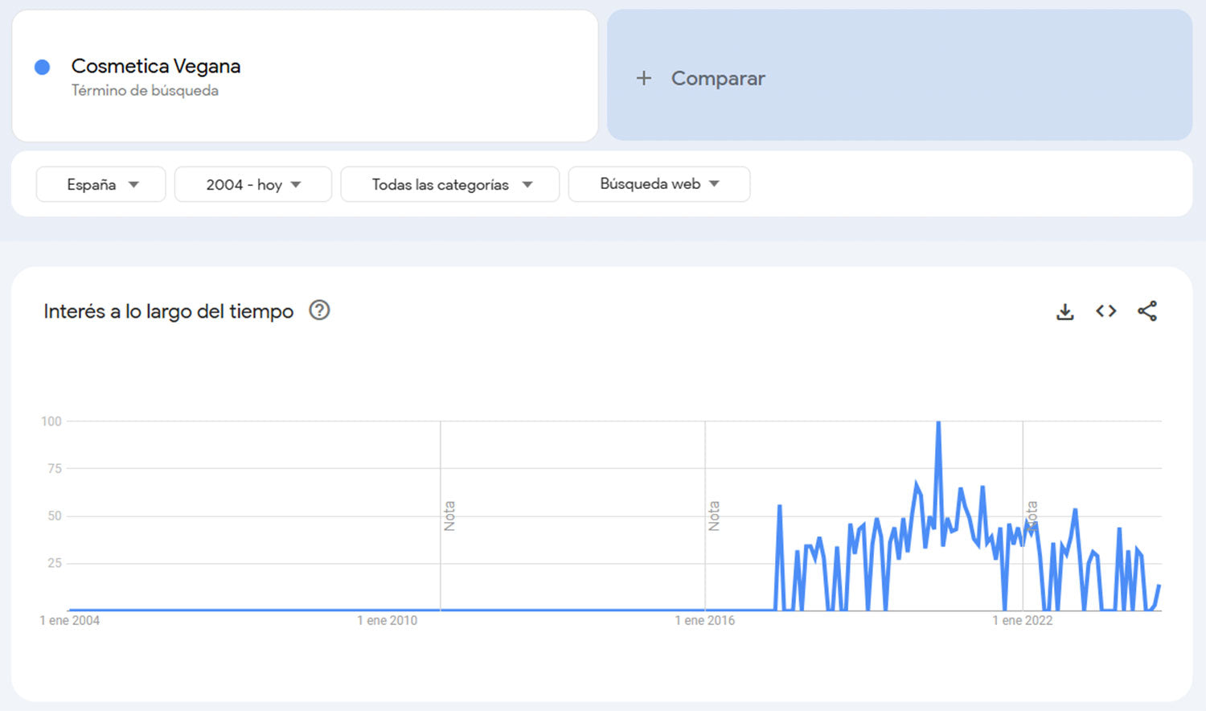Click the 1 ene 2010 axis label
Viewport: 1206px width, 711px height.
coord(388,620)
